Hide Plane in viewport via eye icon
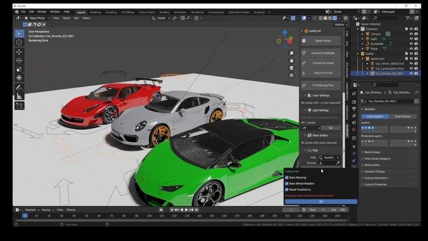 [411, 49]
